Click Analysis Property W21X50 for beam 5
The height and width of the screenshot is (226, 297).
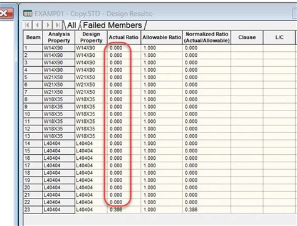tap(59, 77)
